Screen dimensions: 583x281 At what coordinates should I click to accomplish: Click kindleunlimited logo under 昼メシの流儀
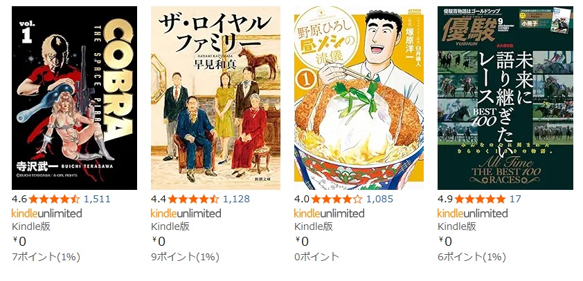pyautogui.click(x=330, y=213)
